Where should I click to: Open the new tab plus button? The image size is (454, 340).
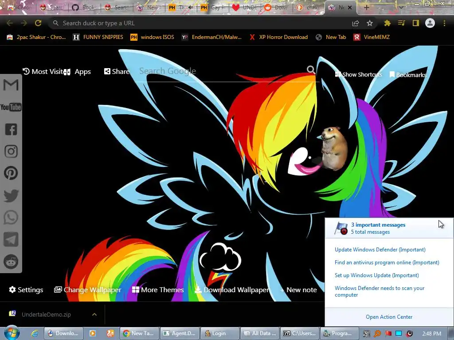pyautogui.click(x=366, y=8)
